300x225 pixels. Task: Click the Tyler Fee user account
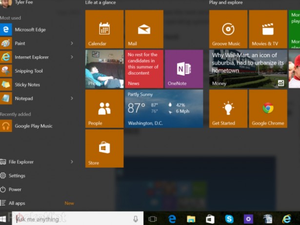point(18,3)
